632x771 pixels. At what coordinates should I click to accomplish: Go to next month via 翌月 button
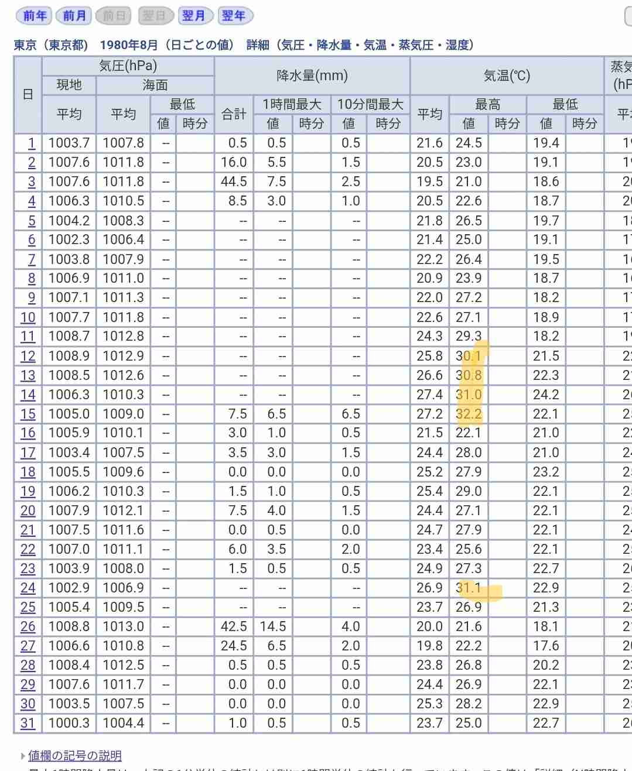[x=194, y=16]
